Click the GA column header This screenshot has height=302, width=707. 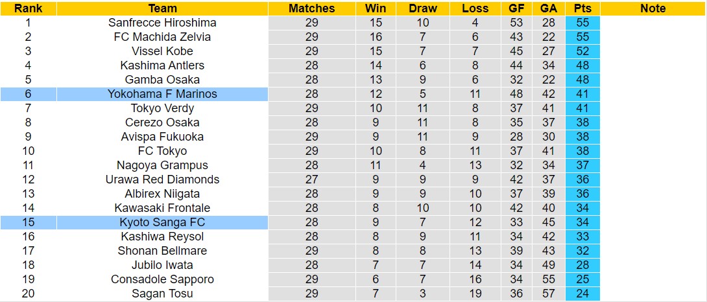548,8
